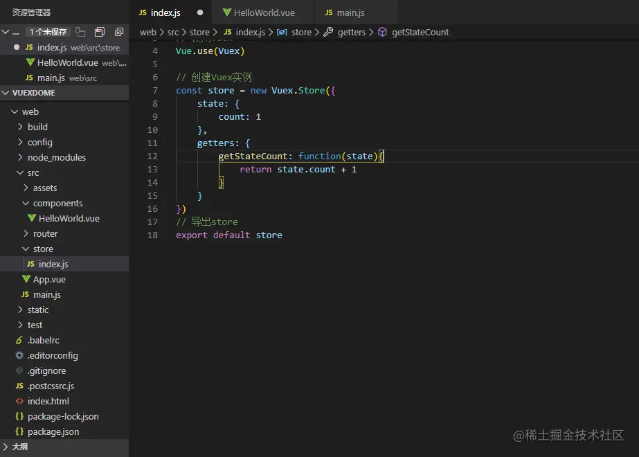This screenshot has width=639, height=457.
Task: Click the unsaved dot on the index.js tab
Action: (200, 12)
